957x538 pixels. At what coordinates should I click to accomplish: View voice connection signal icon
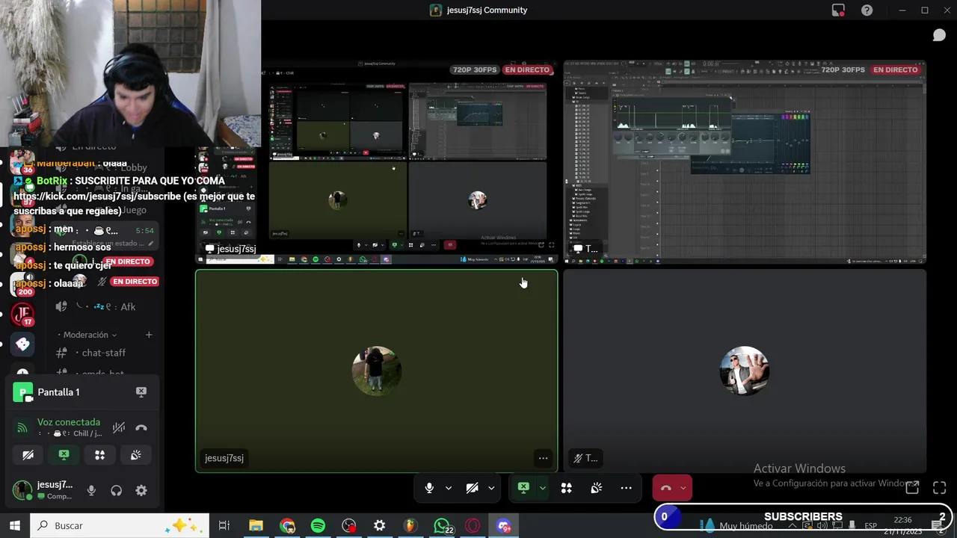[x=22, y=428]
